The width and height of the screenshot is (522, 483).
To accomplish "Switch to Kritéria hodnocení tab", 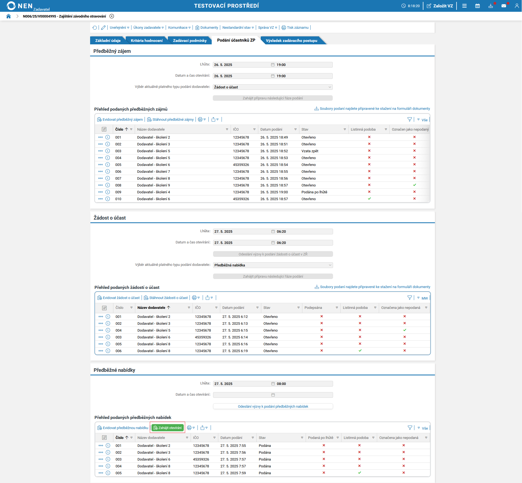I will click(147, 41).
